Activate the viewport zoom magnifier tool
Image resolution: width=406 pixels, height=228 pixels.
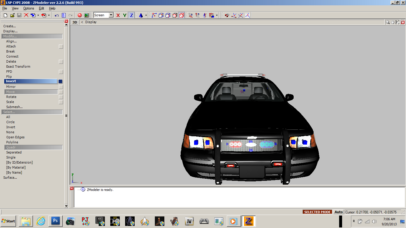388,22
